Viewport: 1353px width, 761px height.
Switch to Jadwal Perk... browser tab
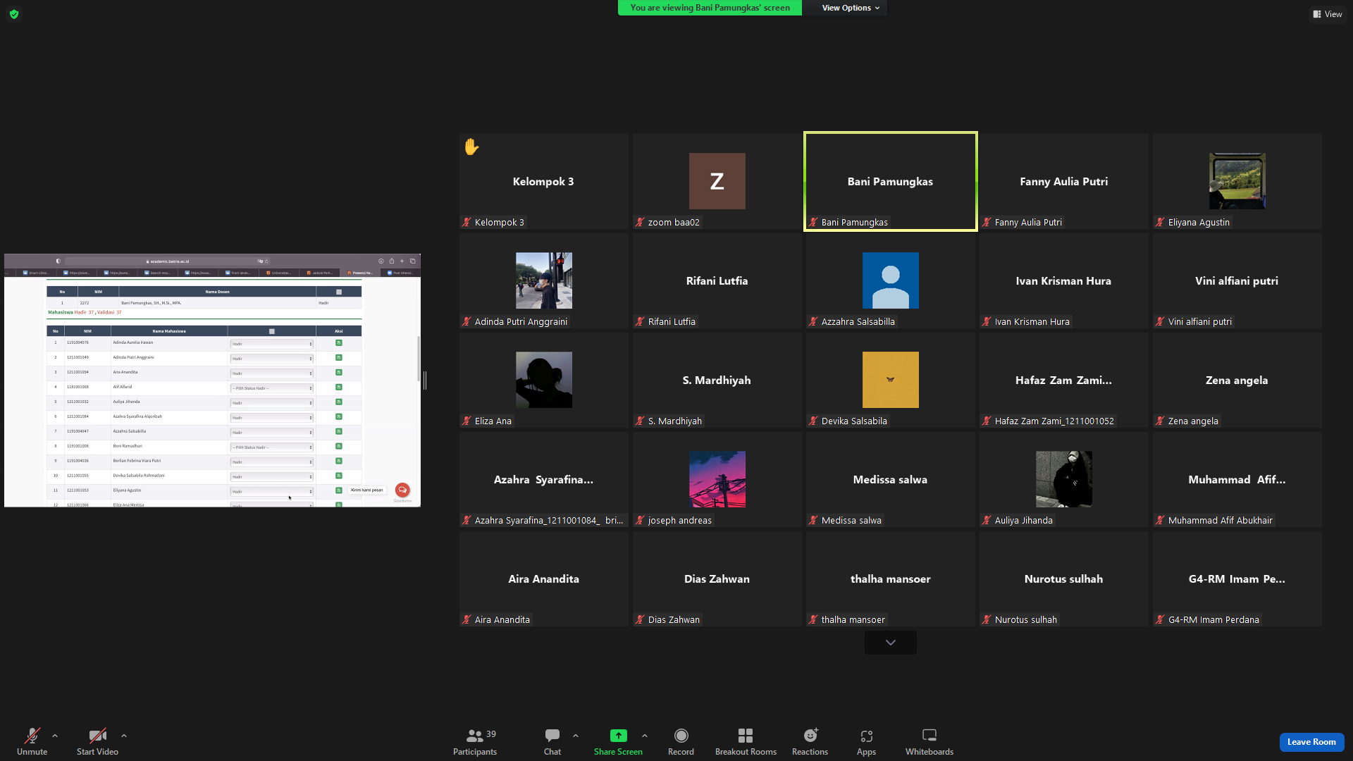(x=320, y=273)
